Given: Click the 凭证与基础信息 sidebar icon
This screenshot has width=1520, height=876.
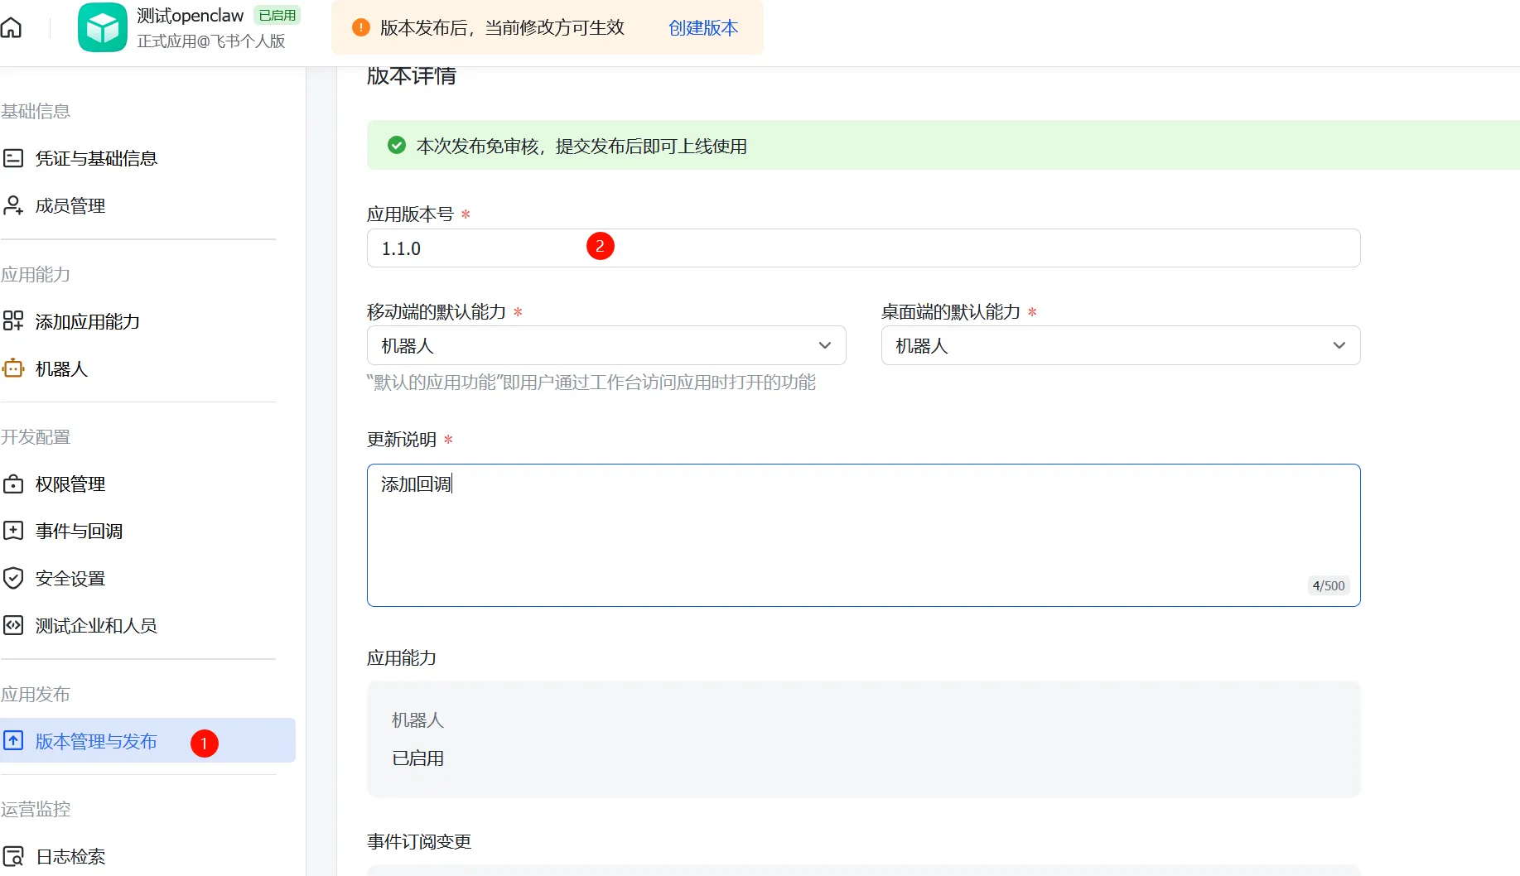Looking at the screenshot, I should pos(13,158).
